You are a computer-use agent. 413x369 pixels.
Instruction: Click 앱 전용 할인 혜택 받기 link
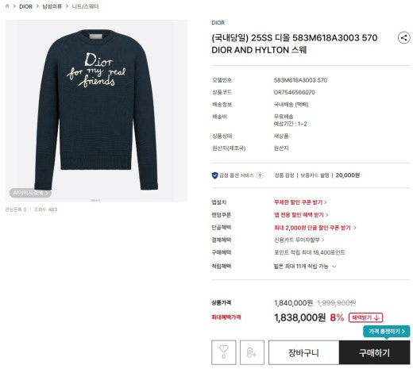(301, 215)
